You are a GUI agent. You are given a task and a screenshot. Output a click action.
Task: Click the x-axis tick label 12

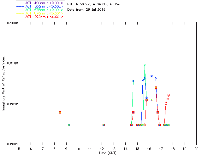102,149
